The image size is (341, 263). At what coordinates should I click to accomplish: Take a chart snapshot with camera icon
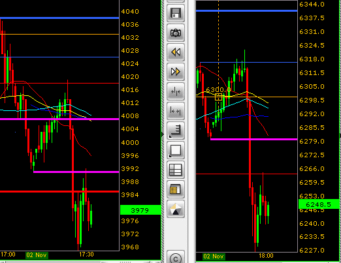pyautogui.click(x=176, y=33)
